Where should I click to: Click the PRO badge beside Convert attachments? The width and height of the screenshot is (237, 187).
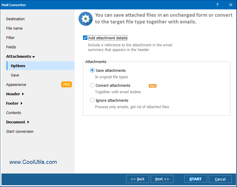coord(153,86)
